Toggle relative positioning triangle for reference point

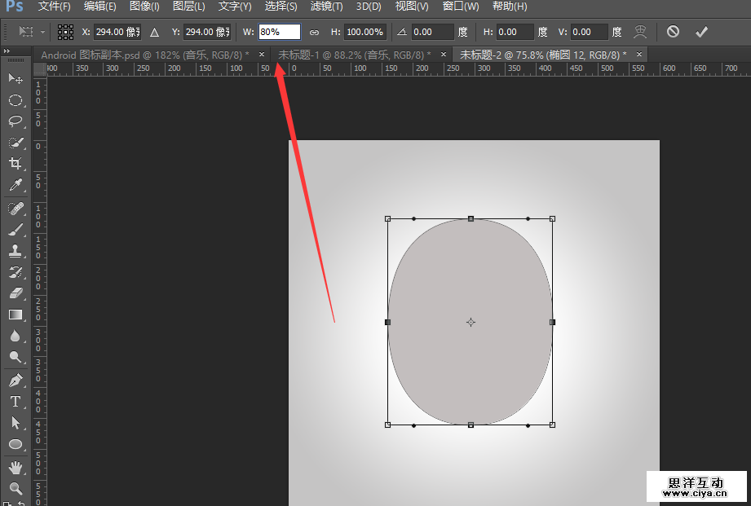pyautogui.click(x=154, y=33)
